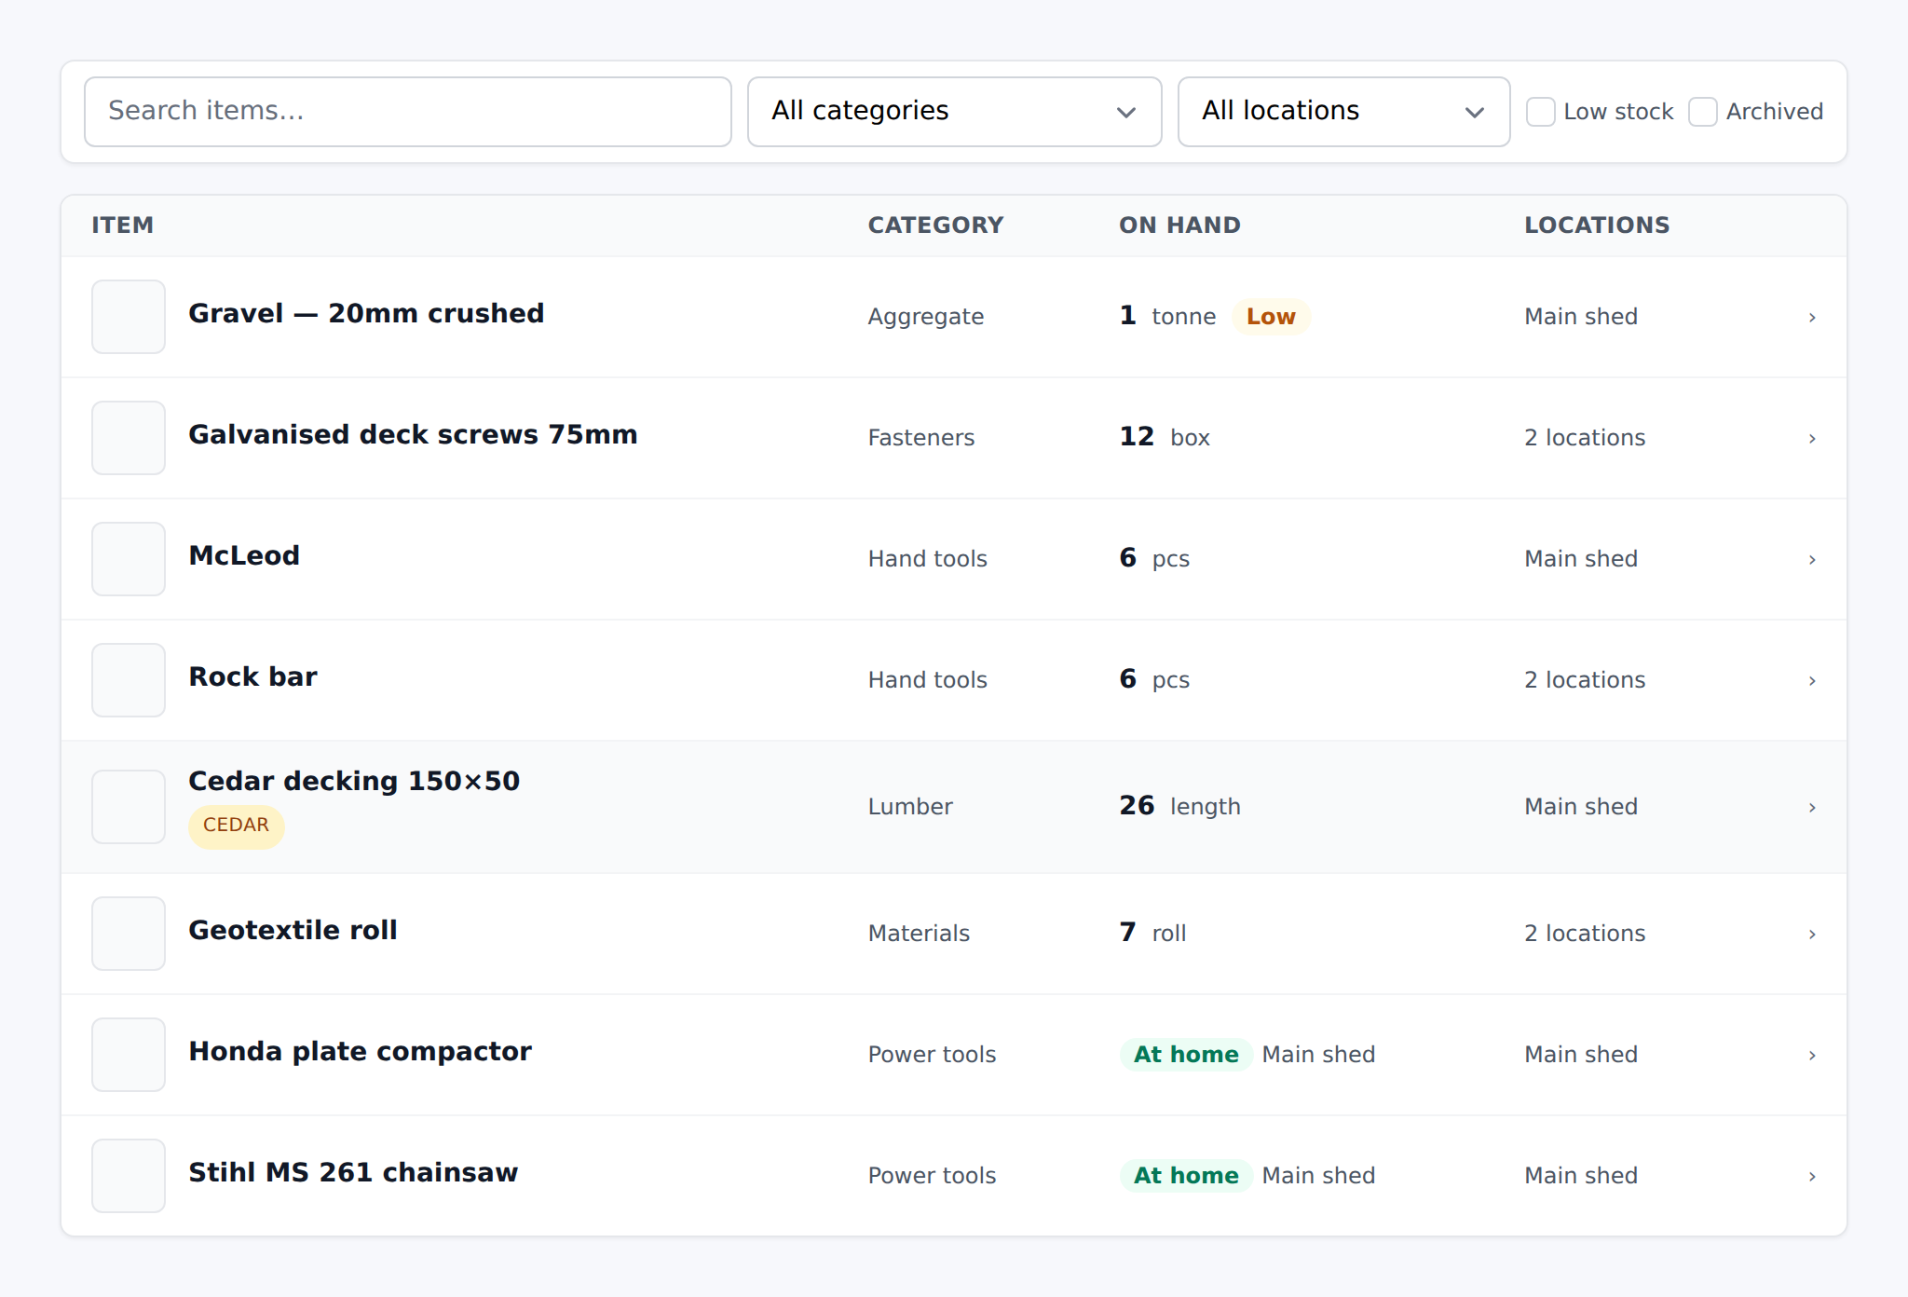Open the Rock bar row chevron
The width and height of the screenshot is (1908, 1297).
coord(1812,681)
